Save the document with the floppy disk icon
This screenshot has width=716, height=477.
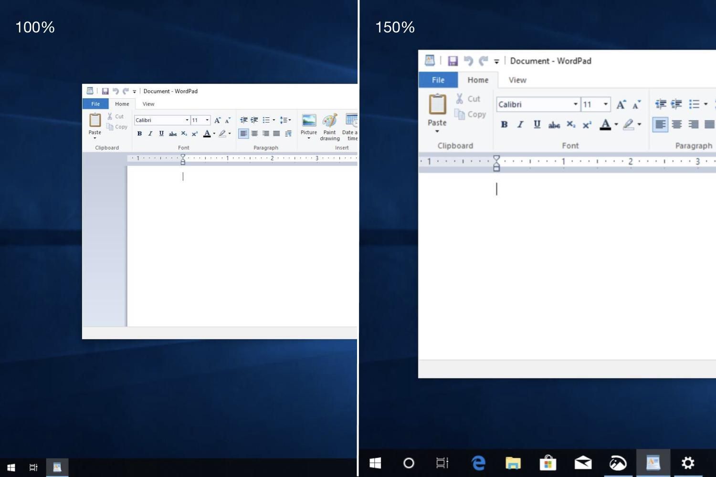(x=452, y=61)
